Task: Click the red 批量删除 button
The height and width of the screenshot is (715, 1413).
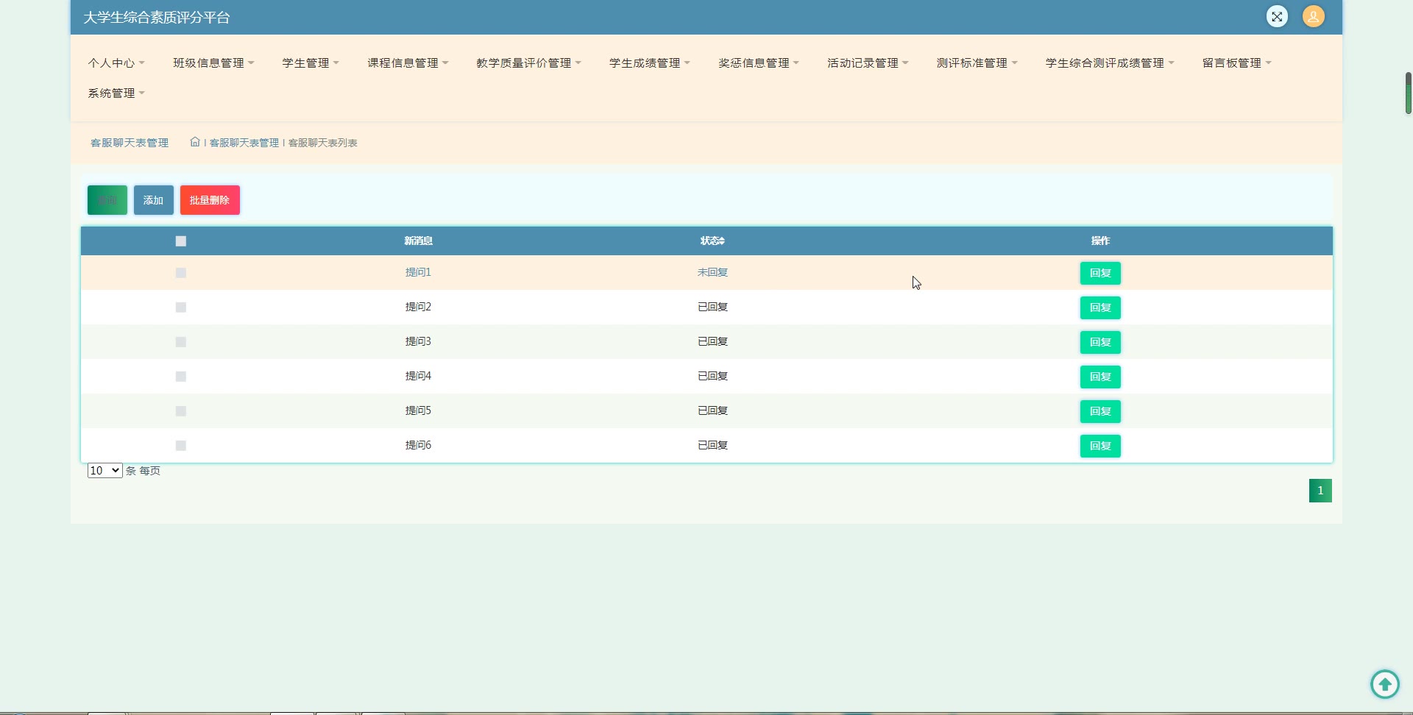Action: point(210,200)
